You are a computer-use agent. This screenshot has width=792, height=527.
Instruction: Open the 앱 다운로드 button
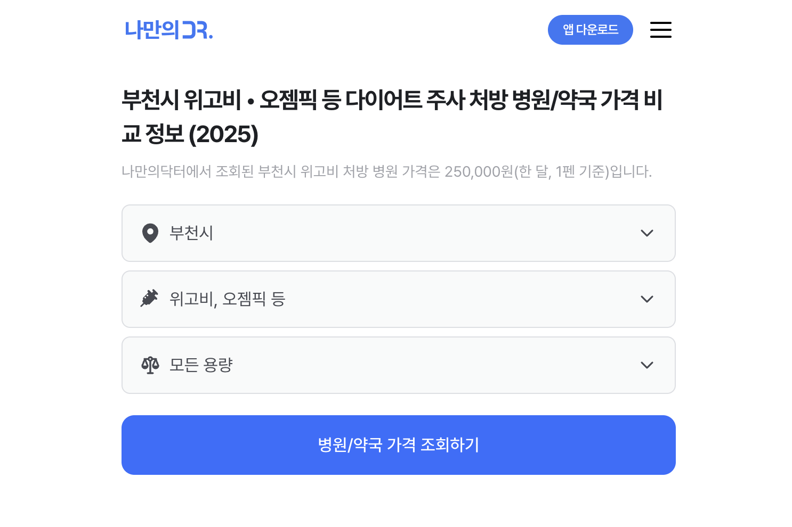tap(590, 30)
